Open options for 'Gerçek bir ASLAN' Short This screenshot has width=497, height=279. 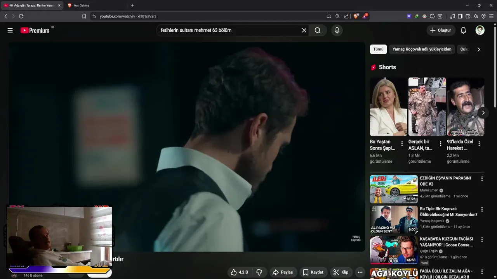tap(440, 144)
